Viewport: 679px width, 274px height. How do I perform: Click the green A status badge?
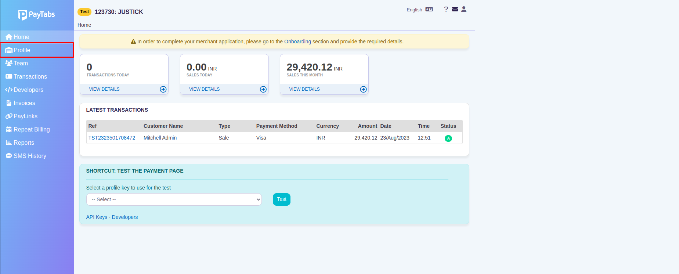tap(448, 138)
